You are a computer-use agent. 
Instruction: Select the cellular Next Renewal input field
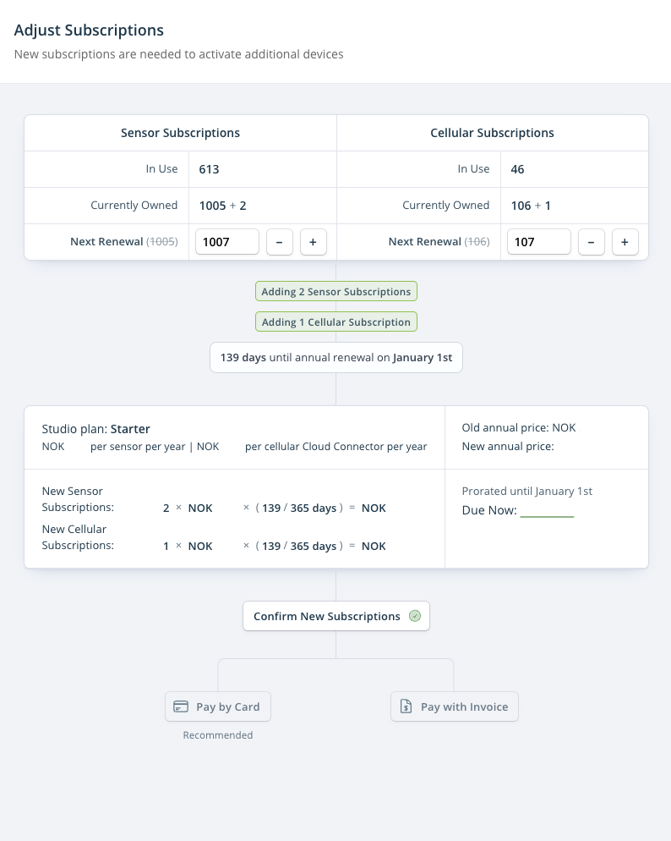(x=538, y=242)
